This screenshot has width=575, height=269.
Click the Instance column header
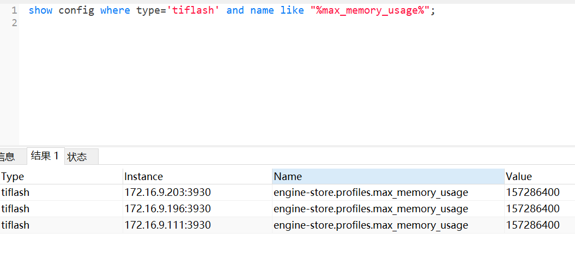(144, 176)
